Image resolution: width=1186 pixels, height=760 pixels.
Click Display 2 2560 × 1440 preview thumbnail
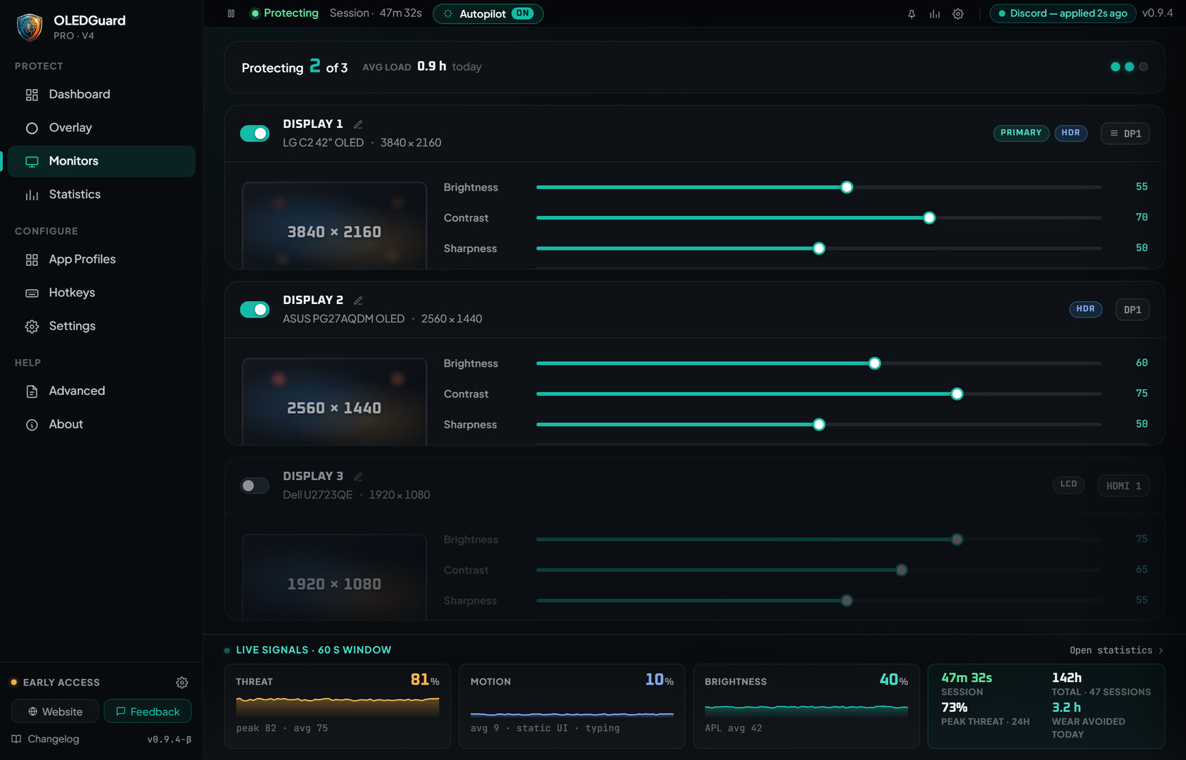(334, 401)
